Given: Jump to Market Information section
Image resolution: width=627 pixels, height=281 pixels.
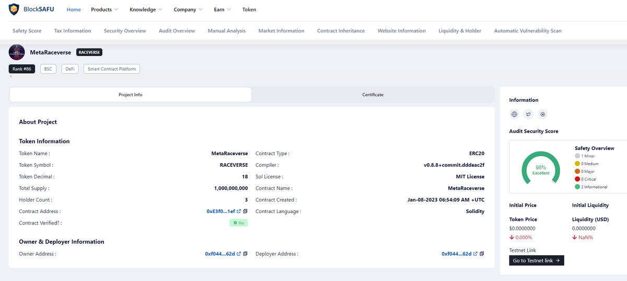Looking at the screenshot, I should click(281, 31).
